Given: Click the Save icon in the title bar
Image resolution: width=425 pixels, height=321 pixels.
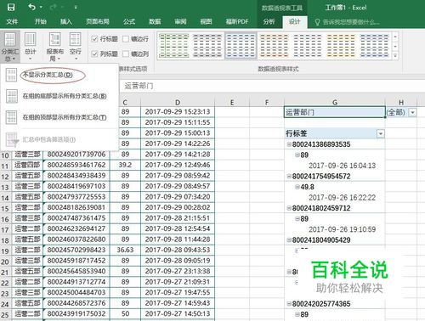Looking at the screenshot, I should pyautogui.click(x=11, y=7).
